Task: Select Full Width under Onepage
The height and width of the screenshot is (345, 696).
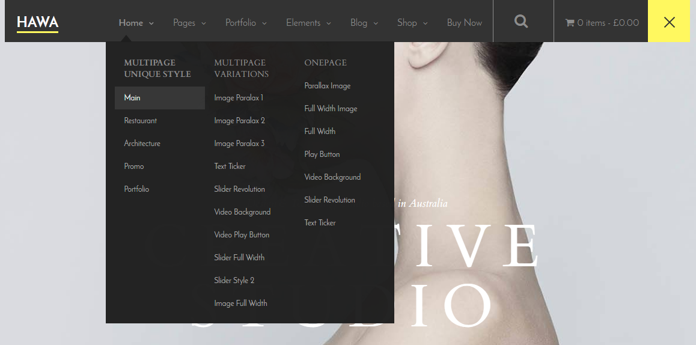Action: coord(320,132)
